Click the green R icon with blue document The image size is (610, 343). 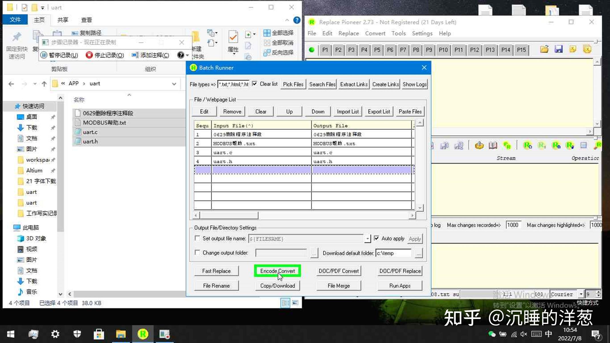coord(556,145)
